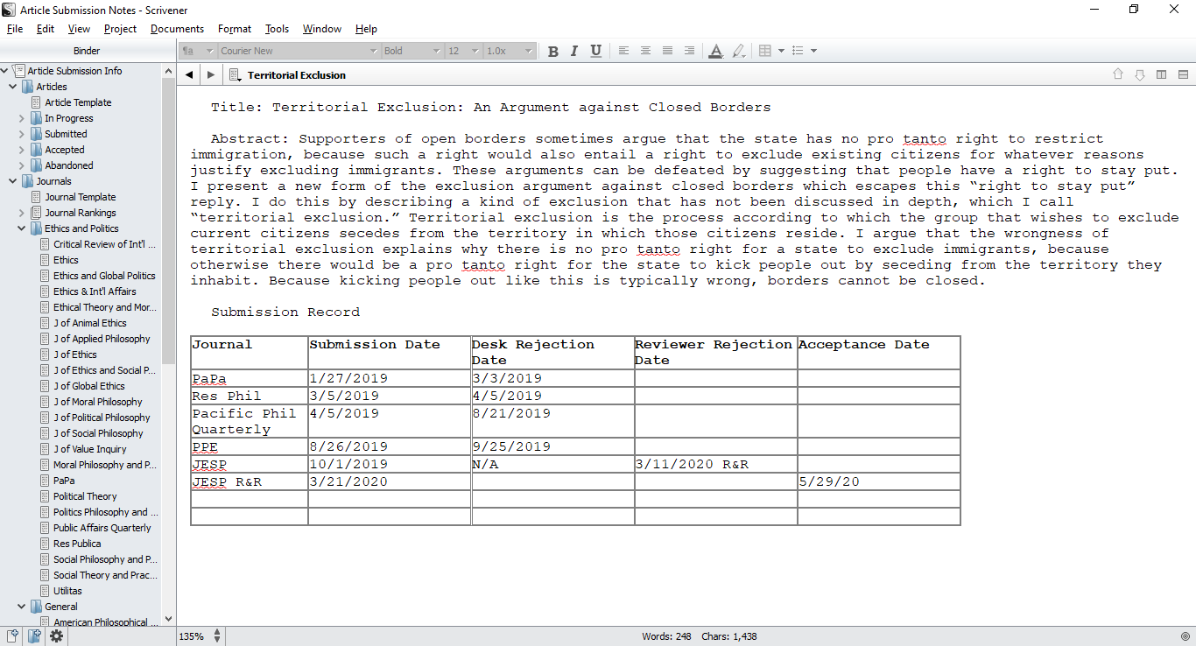
Task: Select Article Submission Info root item
Action: point(74,71)
